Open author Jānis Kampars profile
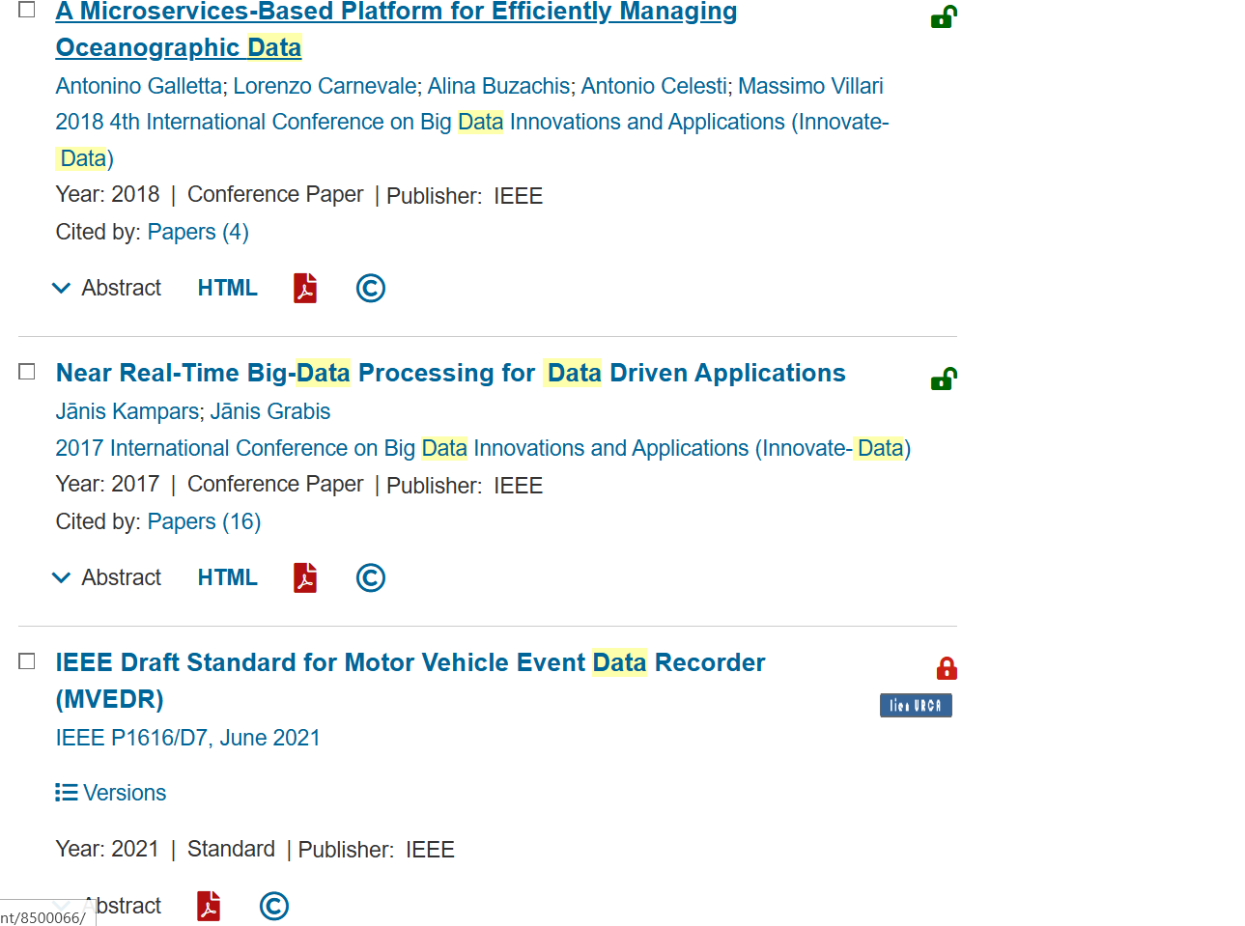This screenshot has height=926, width=1245. click(127, 411)
